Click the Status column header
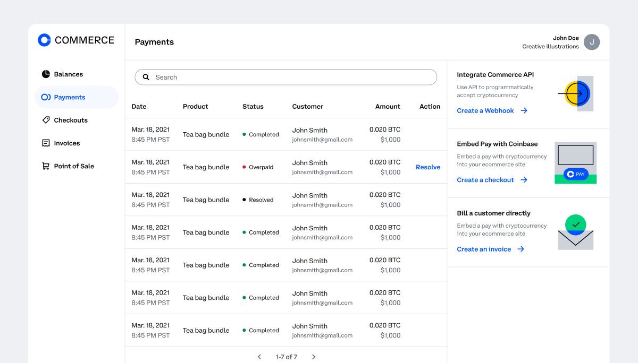The height and width of the screenshot is (363, 638). 253,106
